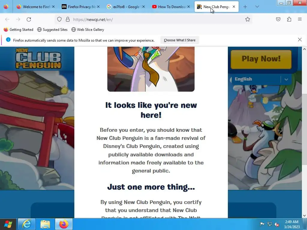The image size is (307, 230).
Task: Open File Explorer from taskbar
Action: tap(45, 224)
